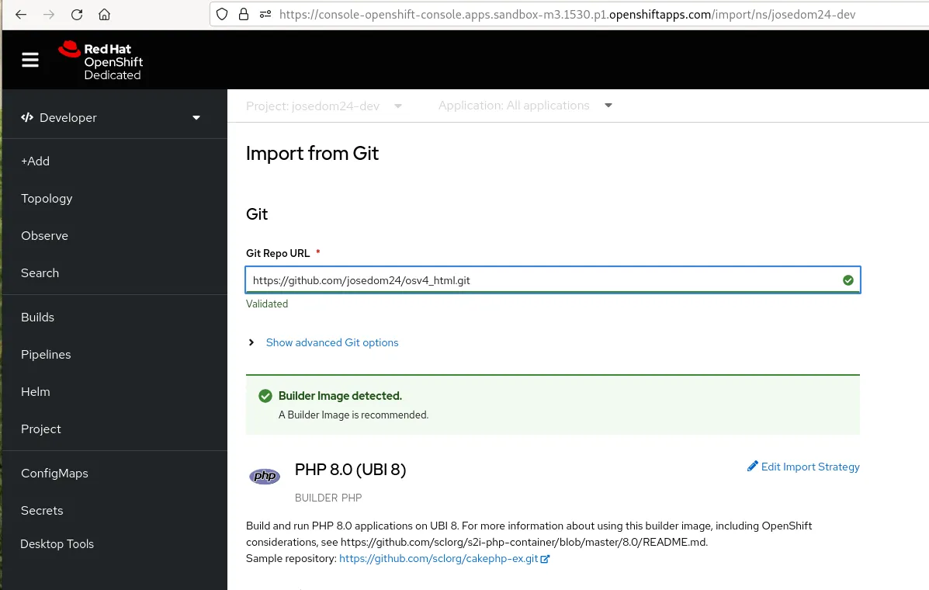Click the PHP builder image logo
This screenshot has width=929, height=590.
coord(265,476)
